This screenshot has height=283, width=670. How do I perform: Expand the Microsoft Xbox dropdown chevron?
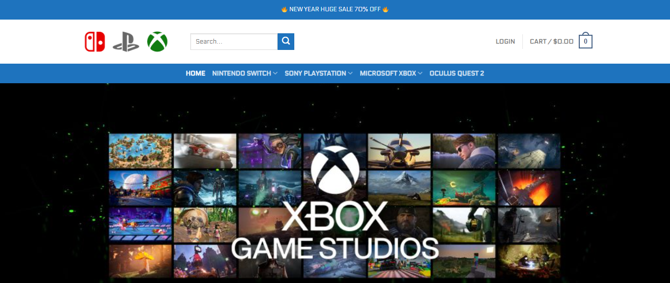coord(420,73)
